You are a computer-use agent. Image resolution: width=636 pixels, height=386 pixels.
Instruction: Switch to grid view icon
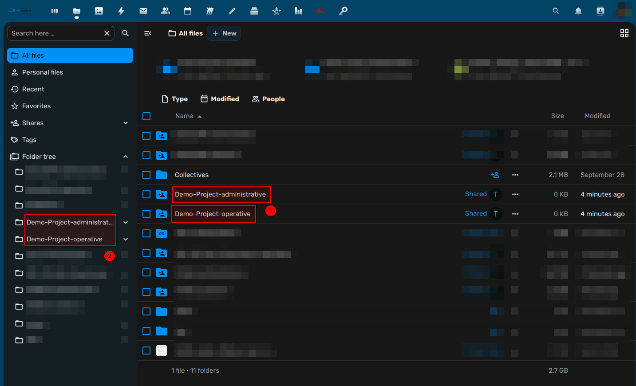coord(624,33)
